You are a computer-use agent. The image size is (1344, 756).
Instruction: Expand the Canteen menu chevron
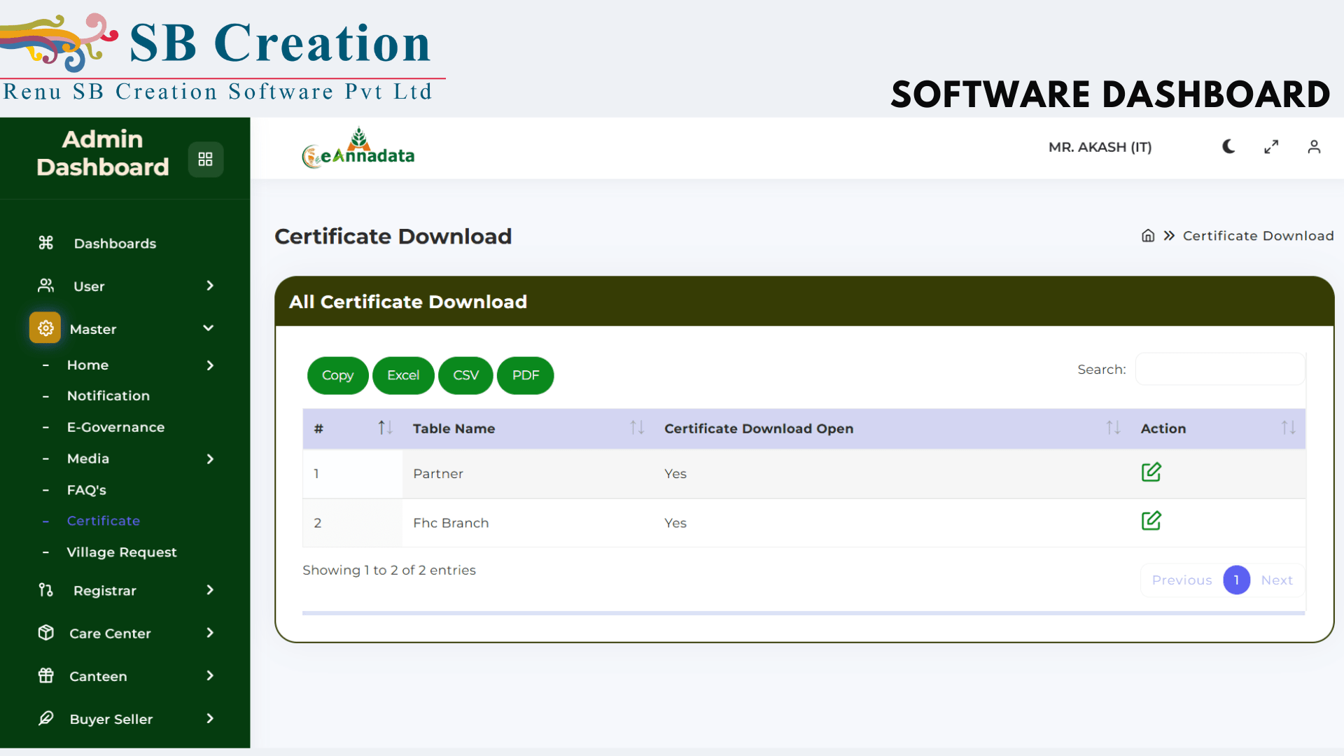[x=210, y=675]
